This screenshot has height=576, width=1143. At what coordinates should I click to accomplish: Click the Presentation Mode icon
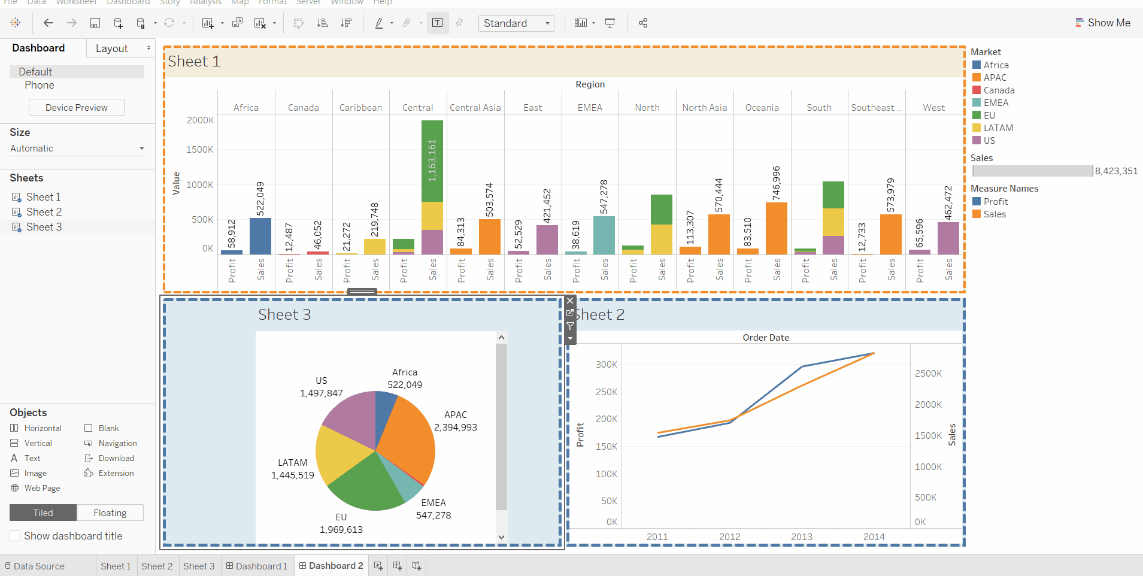pyautogui.click(x=610, y=23)
